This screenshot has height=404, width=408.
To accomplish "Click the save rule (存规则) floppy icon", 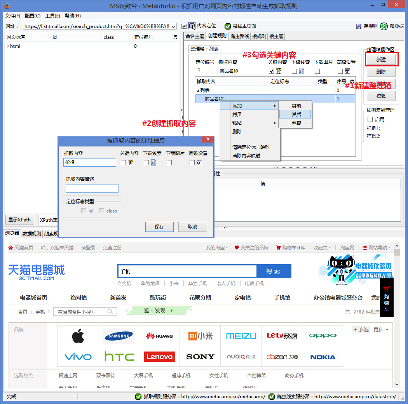I will coord(359,26).
